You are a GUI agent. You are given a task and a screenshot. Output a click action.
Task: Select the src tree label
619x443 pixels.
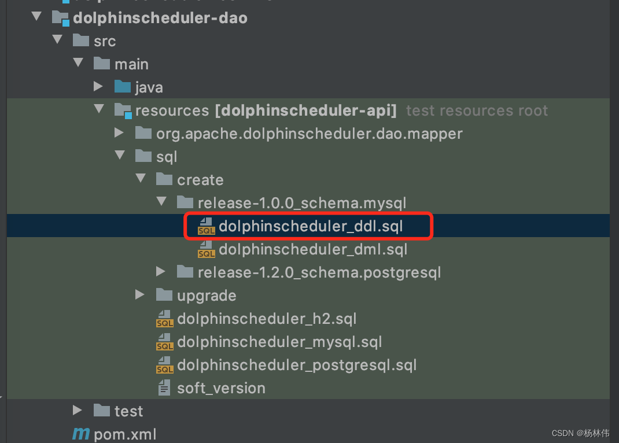click(105, 42)
